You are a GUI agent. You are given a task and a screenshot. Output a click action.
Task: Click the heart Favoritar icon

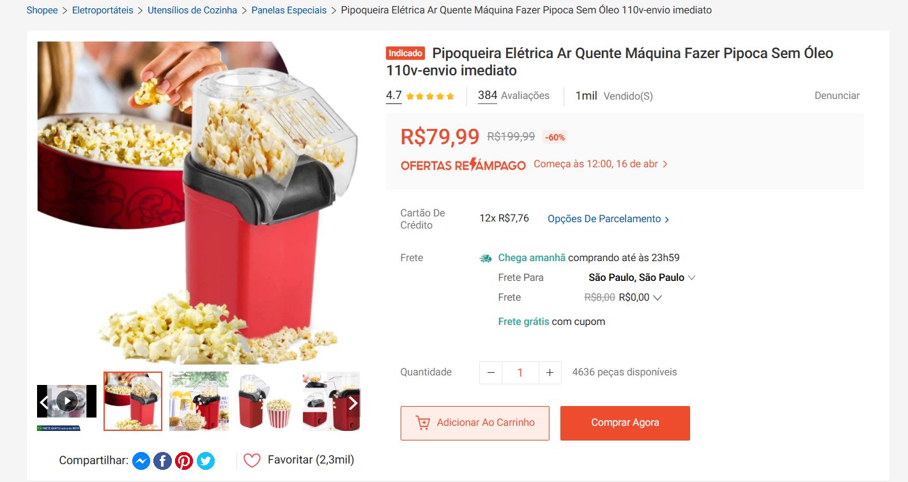pyautogui.click(x=252, y=460)
